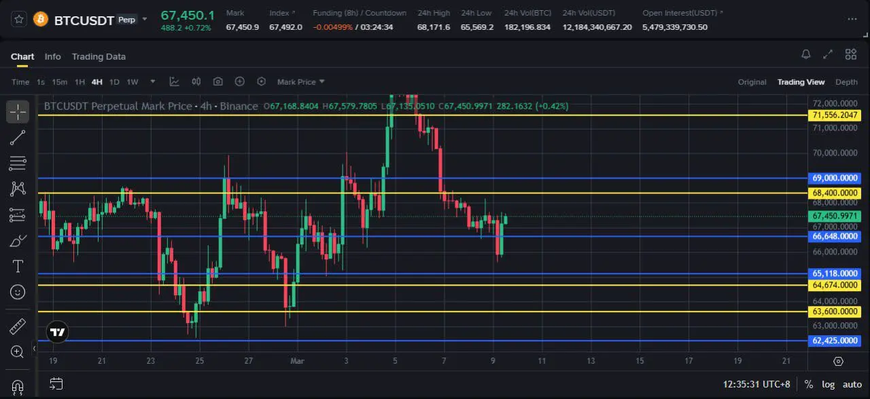Select the pattern drawing tool
This screenshot has height=399, width=870.
(x=18, y=189)
